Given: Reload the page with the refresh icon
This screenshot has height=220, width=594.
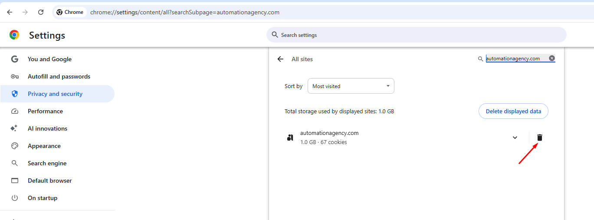Looking at the screenshot, I should (x=41, y=12).
